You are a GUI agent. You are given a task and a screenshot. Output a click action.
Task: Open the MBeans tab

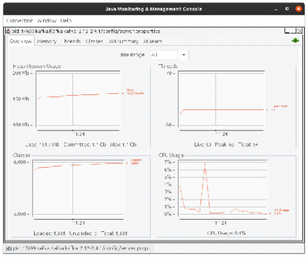(153, 41)
